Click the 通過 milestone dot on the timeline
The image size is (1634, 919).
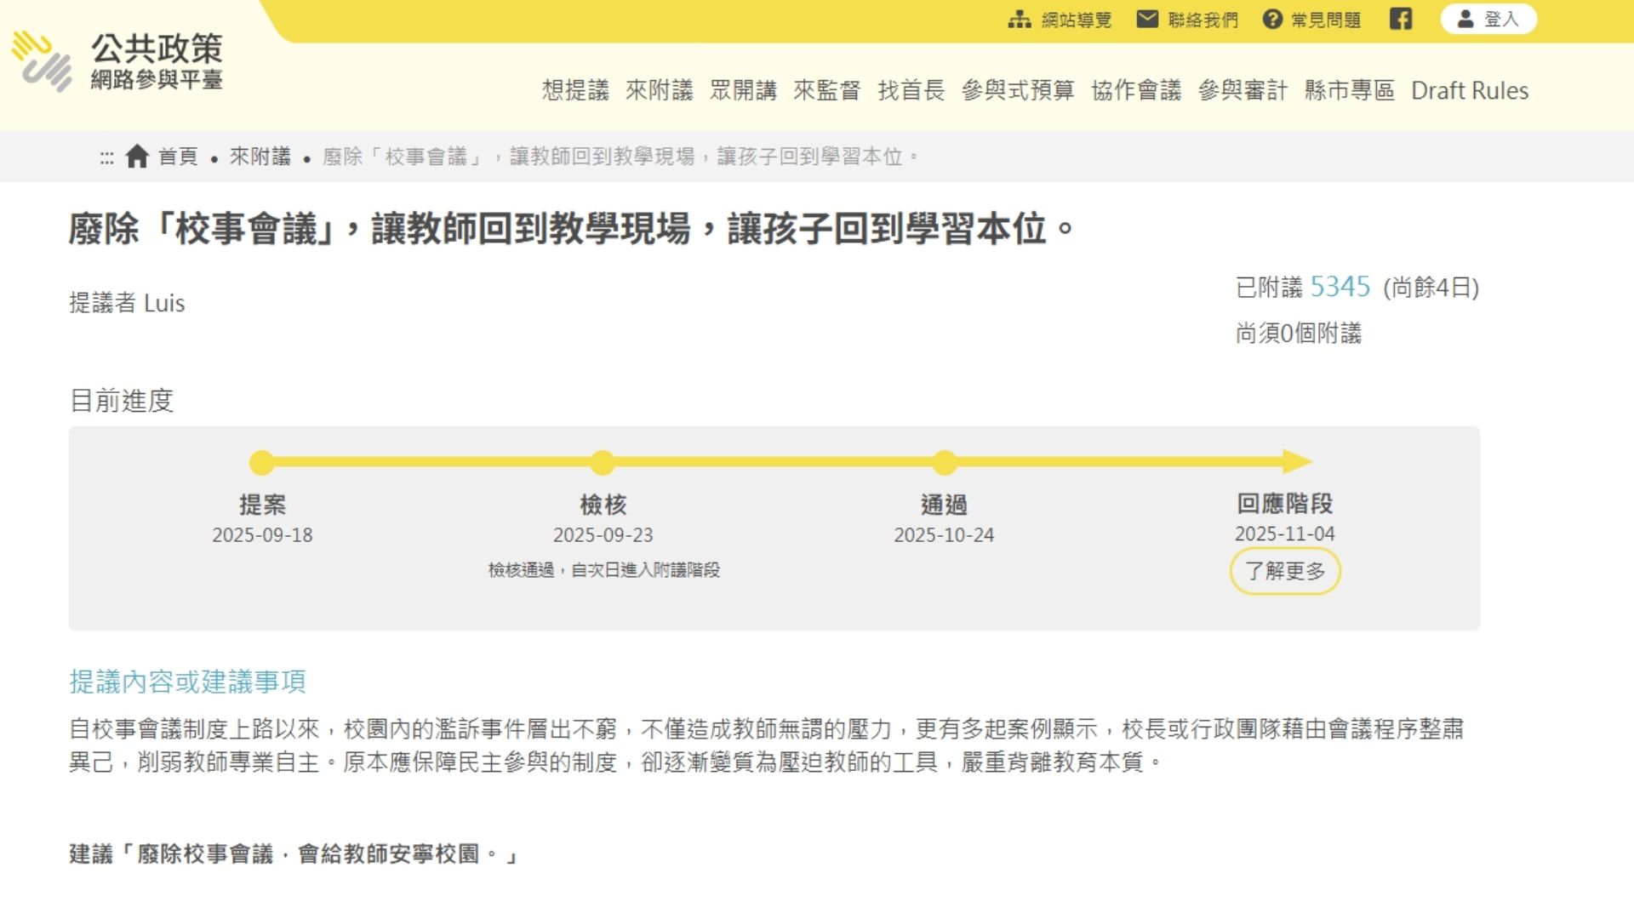pyautogui.click(x=945, y=460)
